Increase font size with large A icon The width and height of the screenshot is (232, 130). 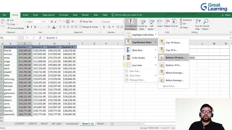tap(52, 22)
